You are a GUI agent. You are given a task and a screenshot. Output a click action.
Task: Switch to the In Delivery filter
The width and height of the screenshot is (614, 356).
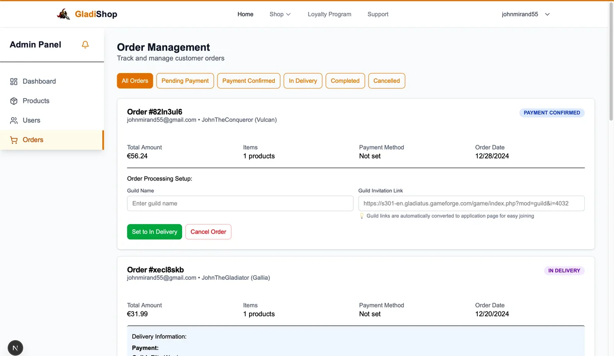[x=303, y=81]
